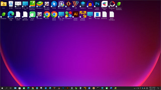Select the Adobe Illustrator desktop shortcut
This screenshot has width=161, height=90.
76,16
